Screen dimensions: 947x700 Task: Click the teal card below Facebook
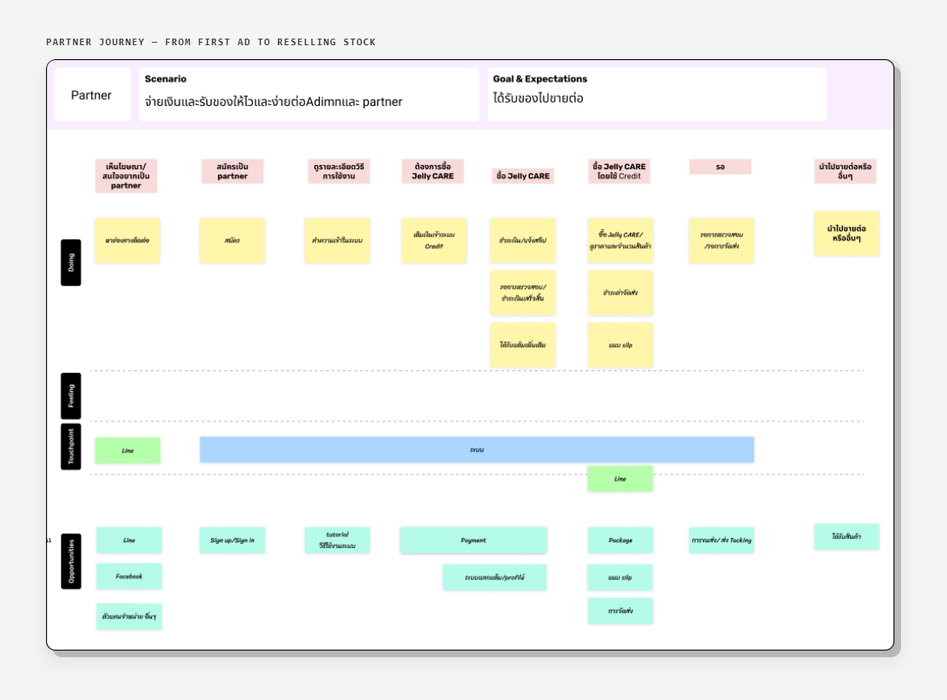click(129, 616)
